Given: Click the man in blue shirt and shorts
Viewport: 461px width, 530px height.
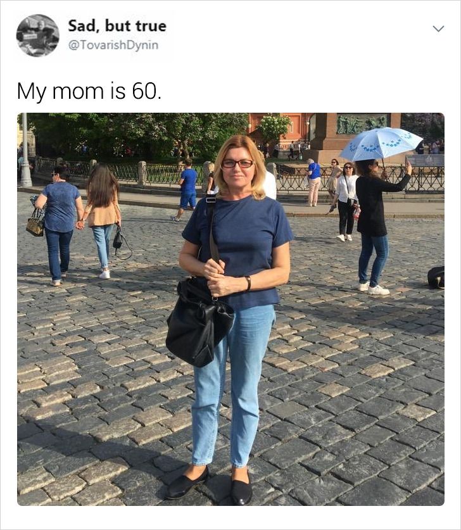Looking at the screenshot, I should click(187, 191).
